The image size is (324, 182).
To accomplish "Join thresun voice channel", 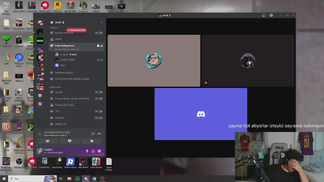I will (x=76, y=118).
